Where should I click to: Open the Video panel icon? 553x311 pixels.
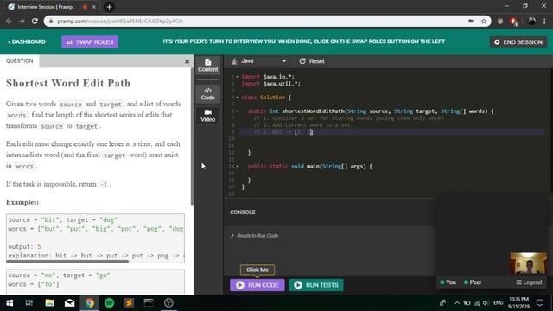[207, 116]
